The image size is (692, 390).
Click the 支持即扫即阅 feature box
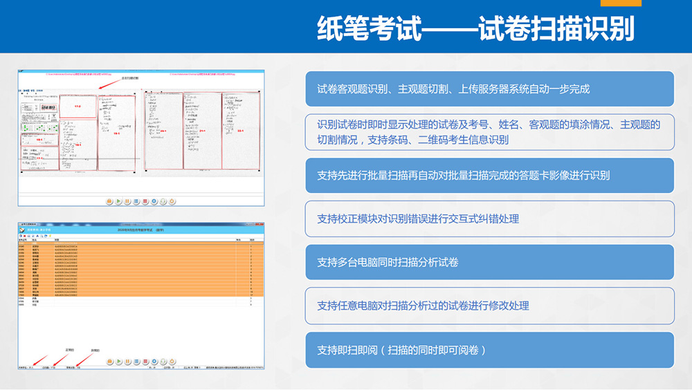(x=489, y=350)
